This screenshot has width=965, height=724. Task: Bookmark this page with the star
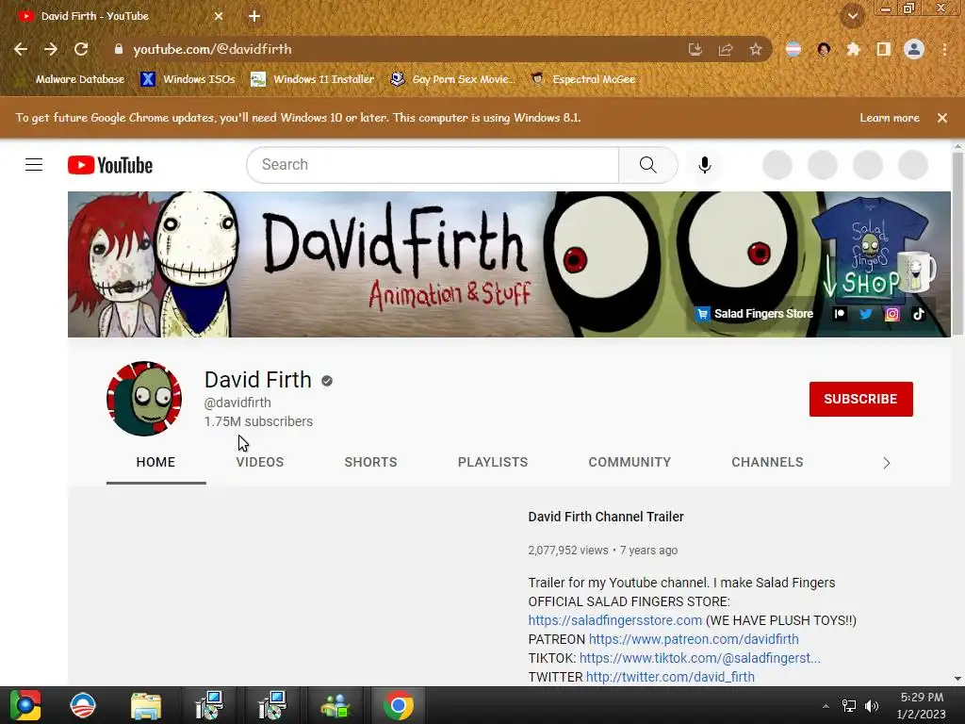click(x=756, y=49)
